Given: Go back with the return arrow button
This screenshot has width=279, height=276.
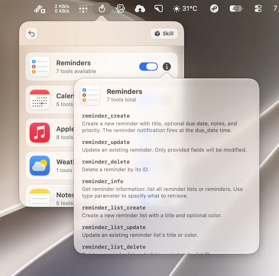Looking at the screenshot, I should pyautogui.click(x=31, y=34).
